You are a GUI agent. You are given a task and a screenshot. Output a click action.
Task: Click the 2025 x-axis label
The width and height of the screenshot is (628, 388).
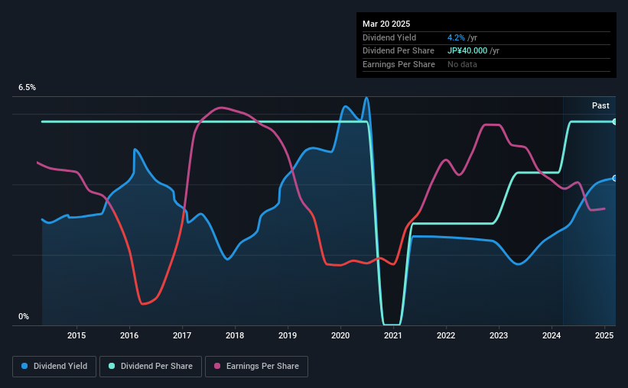(x=604, y=335)
